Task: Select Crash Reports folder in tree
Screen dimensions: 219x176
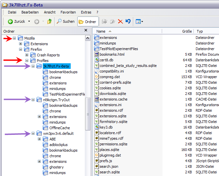Action: pyautogui.click(x=48, y=55)
